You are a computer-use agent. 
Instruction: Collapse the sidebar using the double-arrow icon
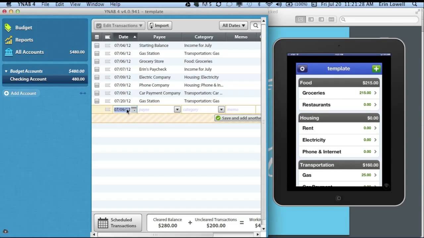[83, 93]
